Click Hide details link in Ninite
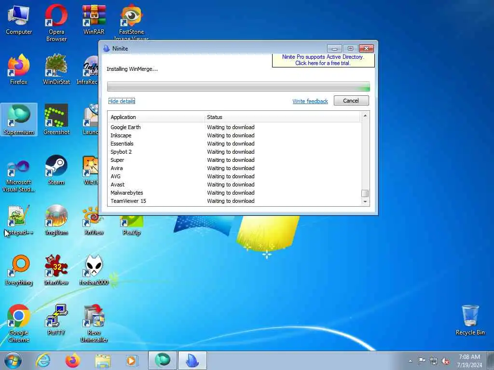 122,101
